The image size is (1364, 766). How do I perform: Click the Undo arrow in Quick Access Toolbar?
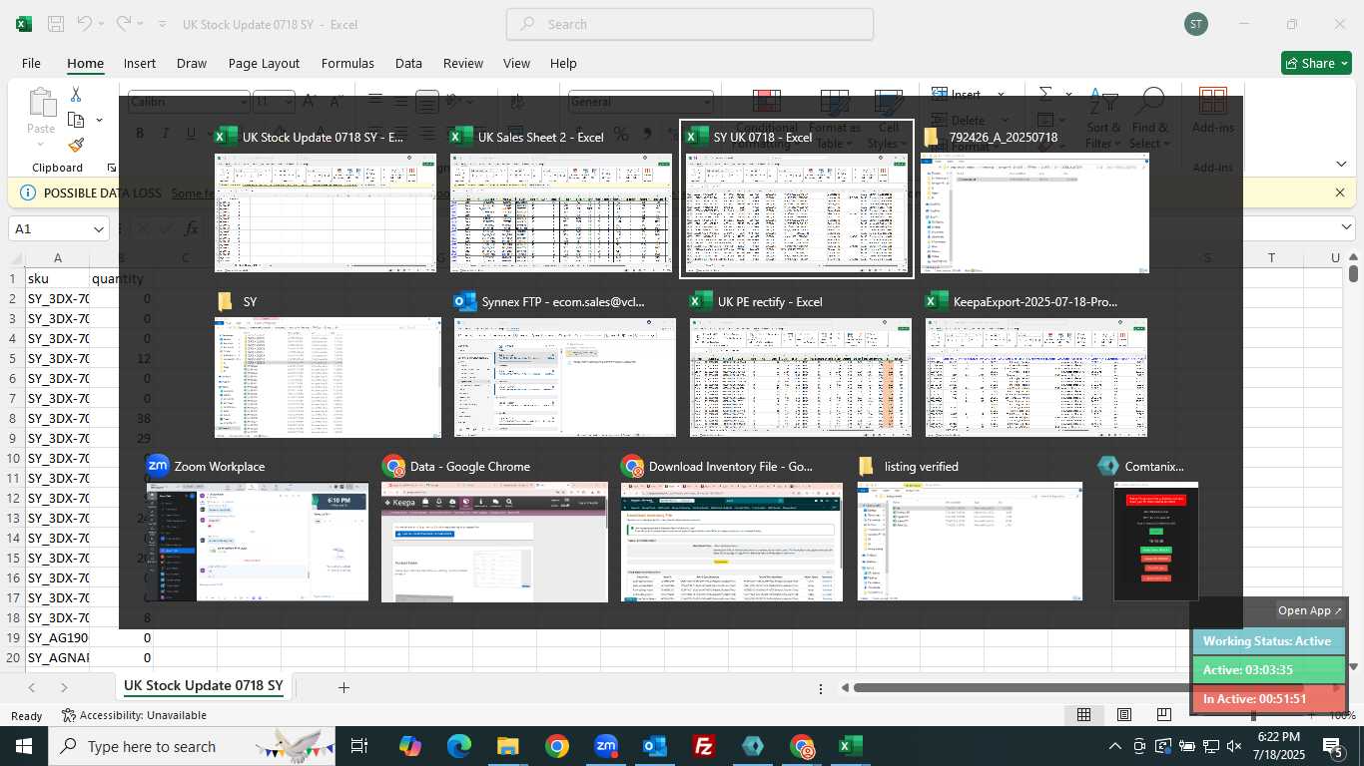click(x=85, y=24)
